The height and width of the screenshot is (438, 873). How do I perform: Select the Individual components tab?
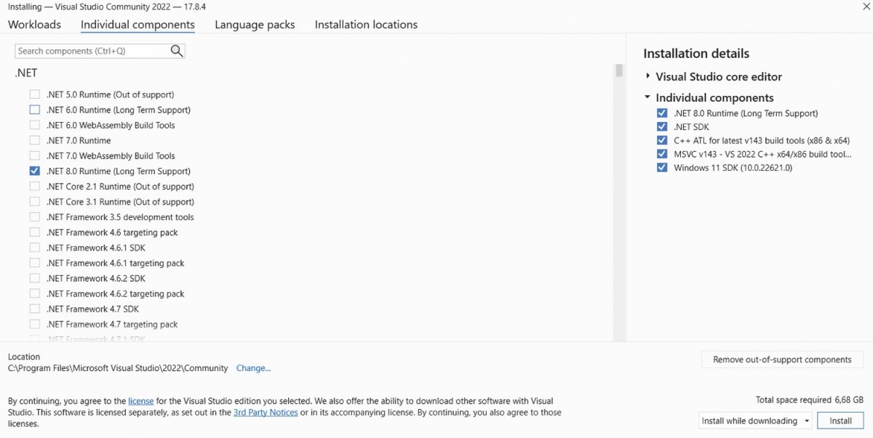[137, 25]
